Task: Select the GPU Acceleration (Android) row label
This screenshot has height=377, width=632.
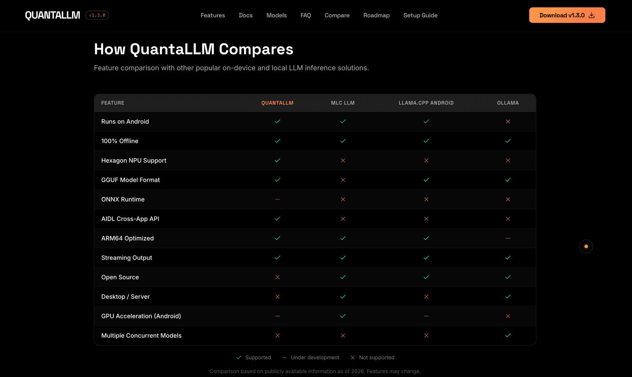Action: click(x=141, y=316)
